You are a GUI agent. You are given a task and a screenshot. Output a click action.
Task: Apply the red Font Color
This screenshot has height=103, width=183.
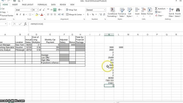click(42, 15)
